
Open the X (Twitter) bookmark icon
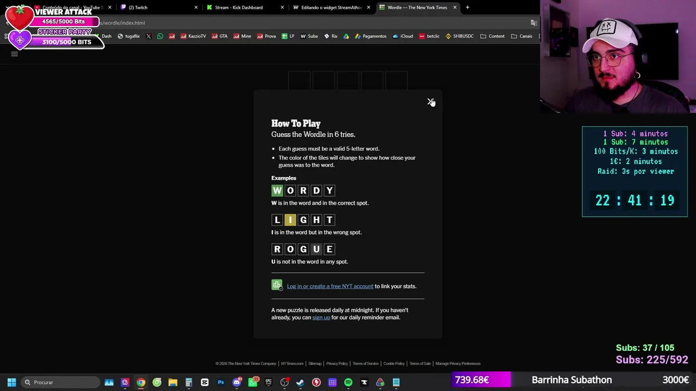(148, 36)
